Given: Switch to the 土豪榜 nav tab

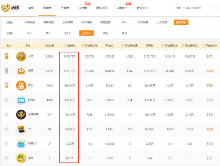Looking at the screenshot, I should pyautogui.click(x=65, y=8).
